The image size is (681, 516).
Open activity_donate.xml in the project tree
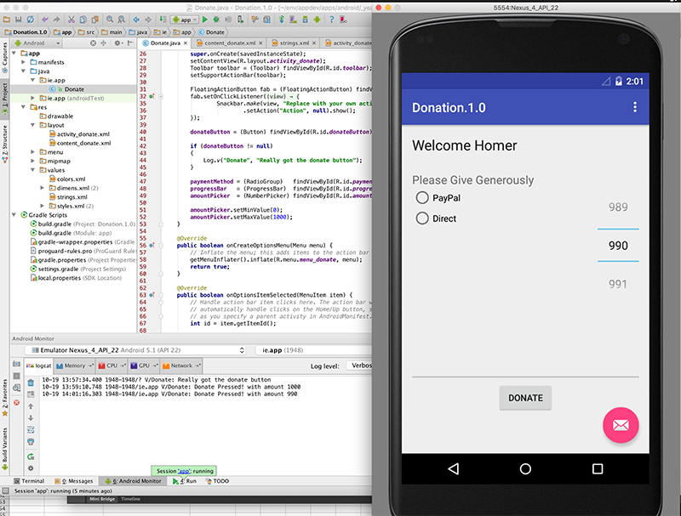pos(83,134)
